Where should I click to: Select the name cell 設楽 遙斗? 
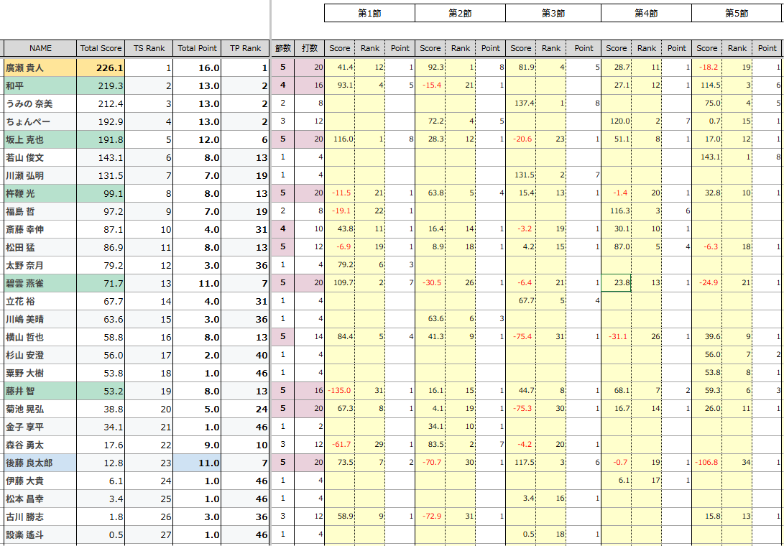click(40, 535)
